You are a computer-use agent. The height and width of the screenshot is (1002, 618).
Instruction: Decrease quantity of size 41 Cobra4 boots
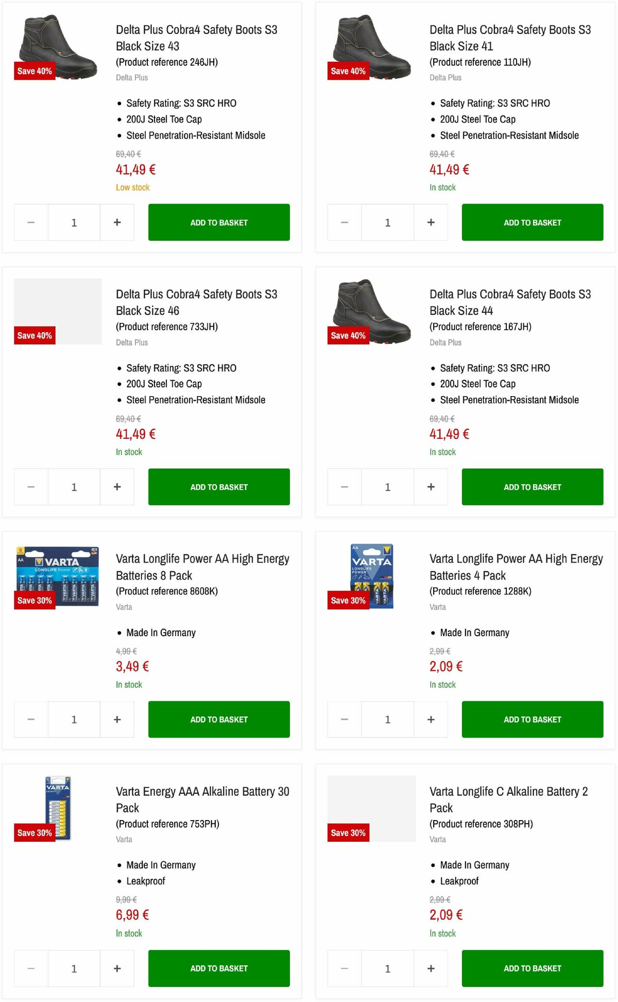click(x=344, y=222)
